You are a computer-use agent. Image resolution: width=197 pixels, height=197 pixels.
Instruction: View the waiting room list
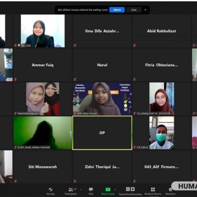[134, 10]
